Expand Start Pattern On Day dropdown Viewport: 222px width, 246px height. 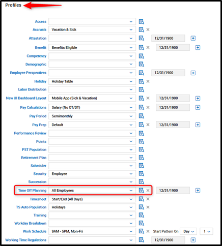click(x=188, y=231)
